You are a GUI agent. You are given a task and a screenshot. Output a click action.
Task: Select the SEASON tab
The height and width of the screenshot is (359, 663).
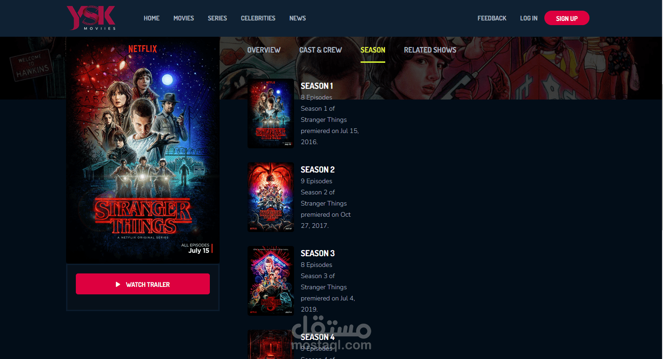[373, 50]
